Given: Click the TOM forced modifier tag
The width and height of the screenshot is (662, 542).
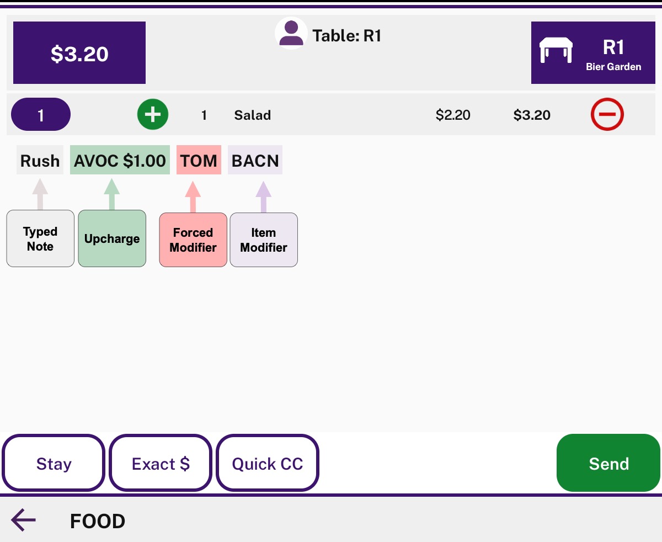Looking at the screenshot, I should pos(199,161).
